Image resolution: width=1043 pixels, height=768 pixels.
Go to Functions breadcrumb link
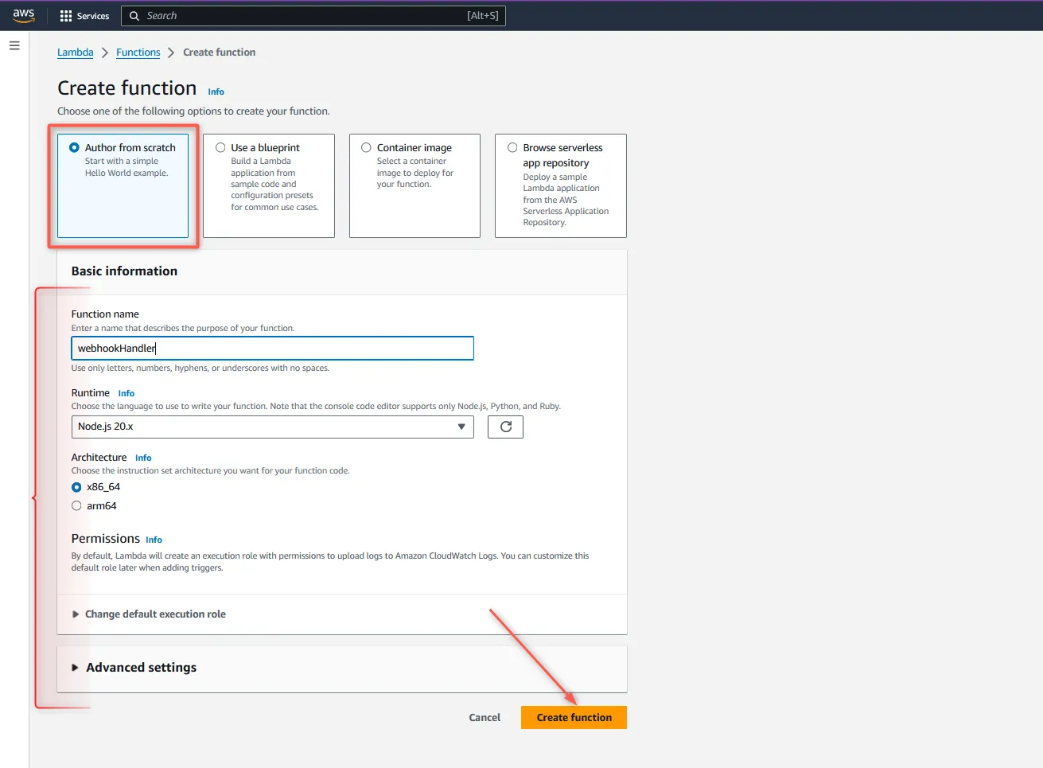click(x=138, y=53)
